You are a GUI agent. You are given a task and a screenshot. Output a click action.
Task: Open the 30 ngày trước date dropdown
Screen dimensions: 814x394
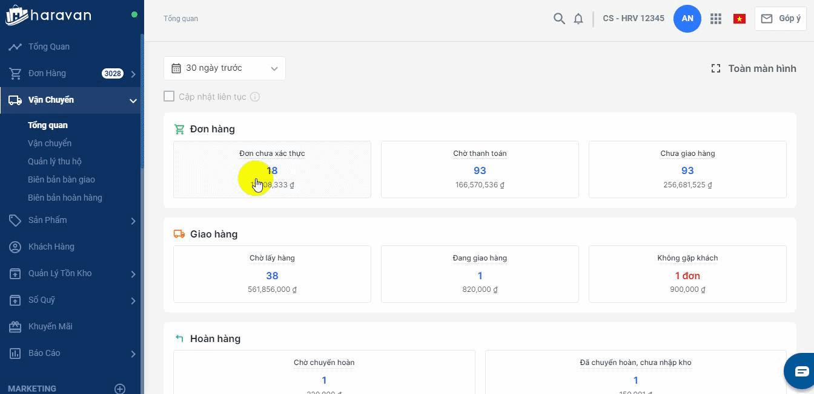point(225,68)
